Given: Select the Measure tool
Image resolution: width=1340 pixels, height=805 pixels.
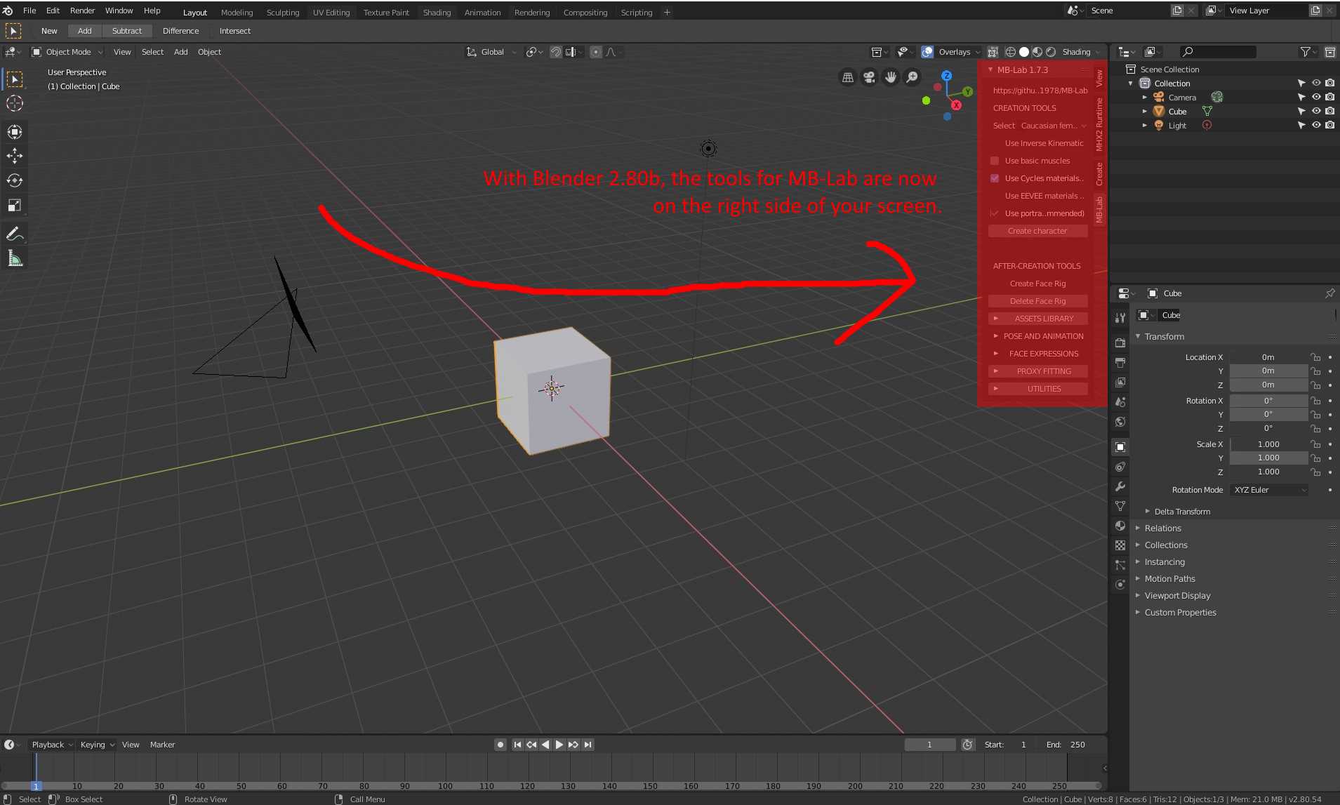Looking at the screenshot, I should pos(14,258).
